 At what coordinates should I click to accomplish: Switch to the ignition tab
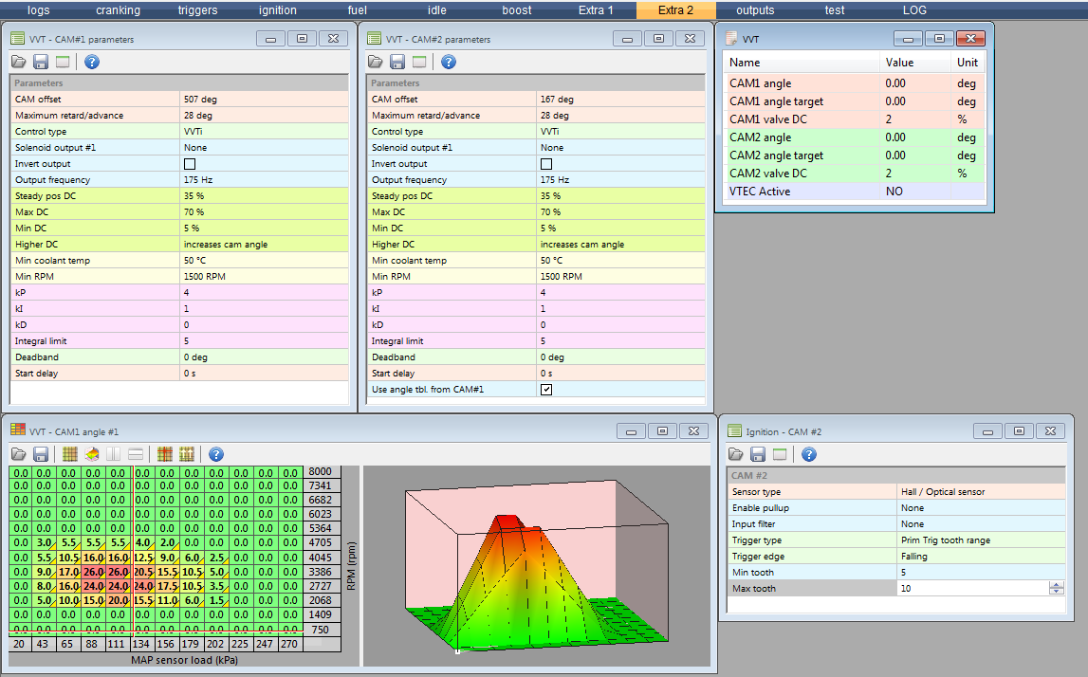point(277,10)
